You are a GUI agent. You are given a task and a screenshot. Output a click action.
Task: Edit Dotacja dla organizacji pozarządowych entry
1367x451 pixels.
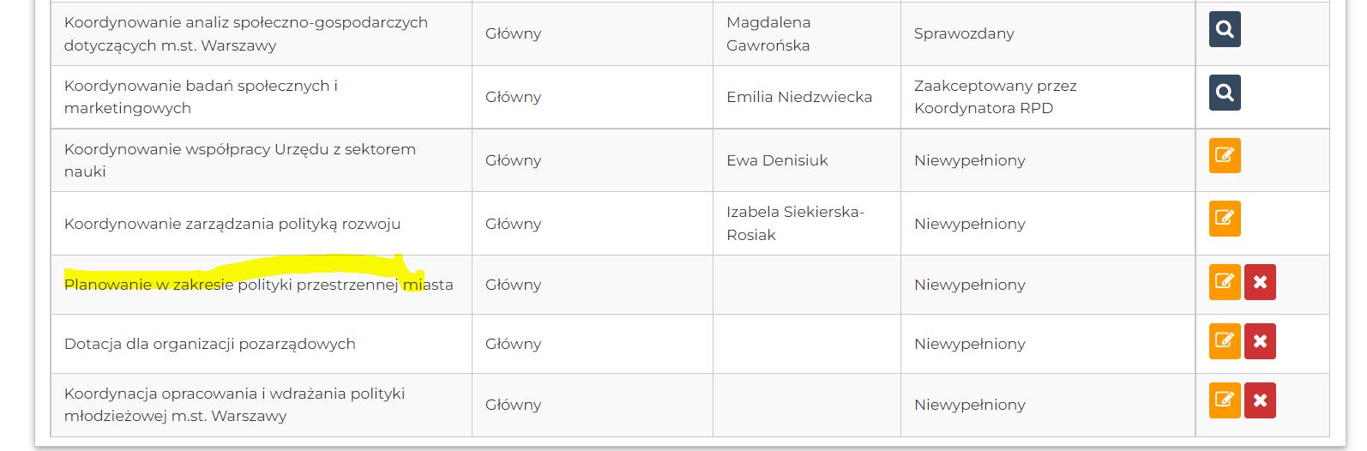pos(1225,341)
